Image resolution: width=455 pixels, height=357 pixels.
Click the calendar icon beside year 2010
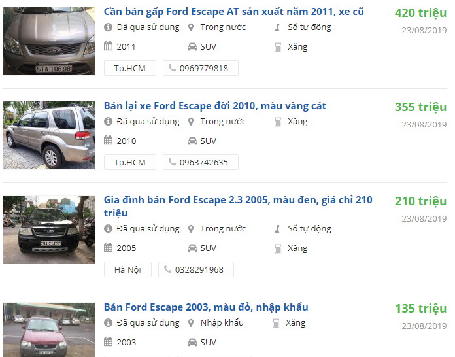point(109,141)
